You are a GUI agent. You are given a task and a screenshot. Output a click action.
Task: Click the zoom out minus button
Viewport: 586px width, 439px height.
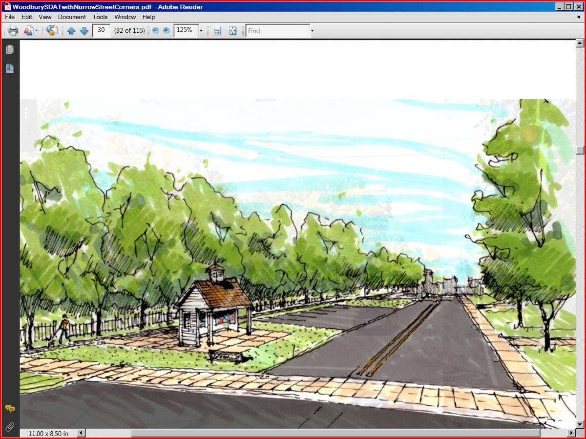[x=155, y=30]
